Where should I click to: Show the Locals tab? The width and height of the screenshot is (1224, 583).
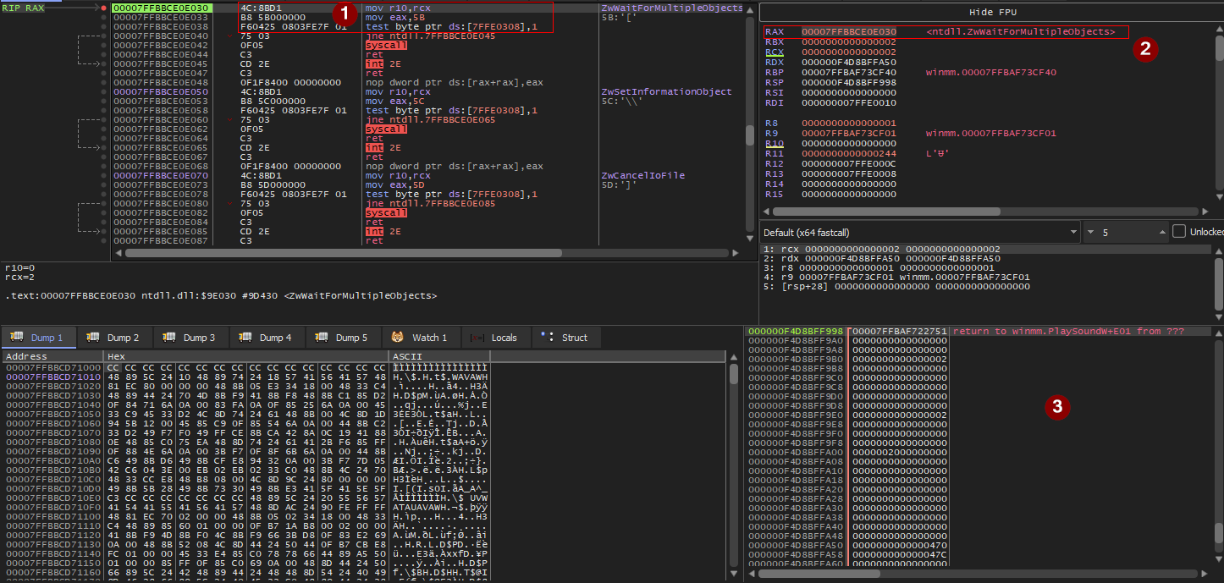pyautogui.click(x=494, y=338)
